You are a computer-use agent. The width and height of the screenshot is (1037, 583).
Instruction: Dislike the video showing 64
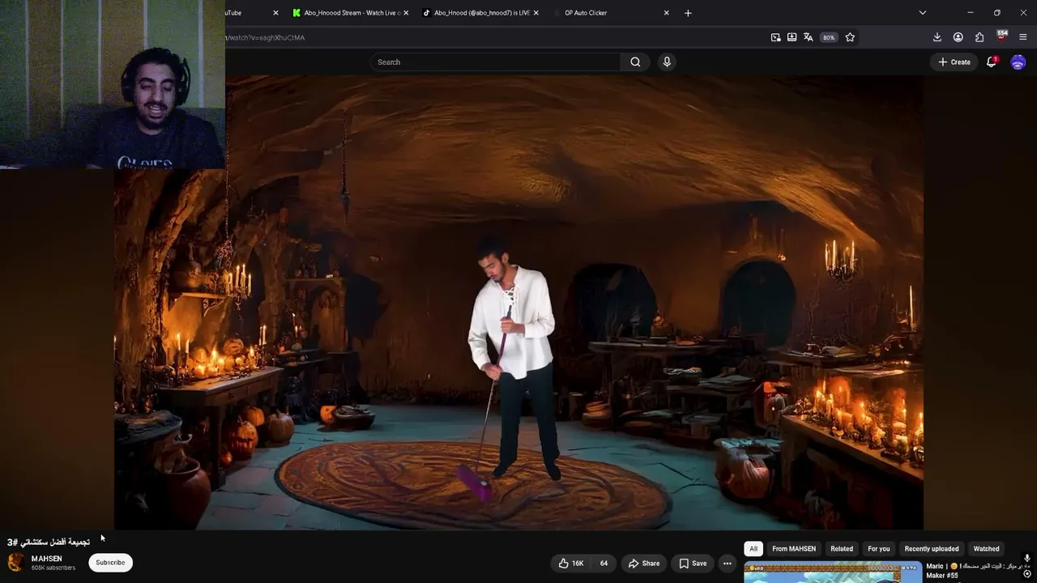(x=603, y=564)
